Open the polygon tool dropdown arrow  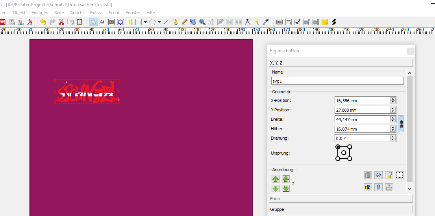pyautogui.click(x=159, y=22)
